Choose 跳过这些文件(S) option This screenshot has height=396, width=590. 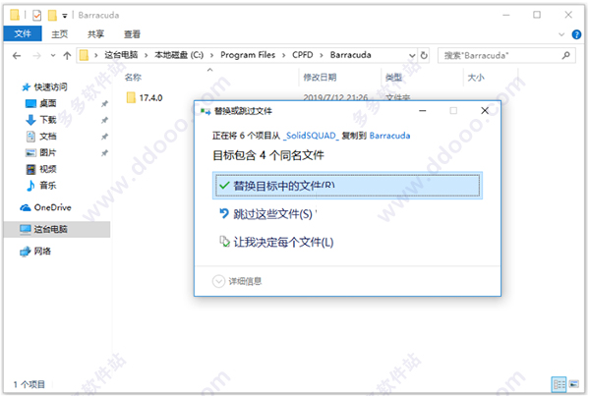(x=266, y=214)
